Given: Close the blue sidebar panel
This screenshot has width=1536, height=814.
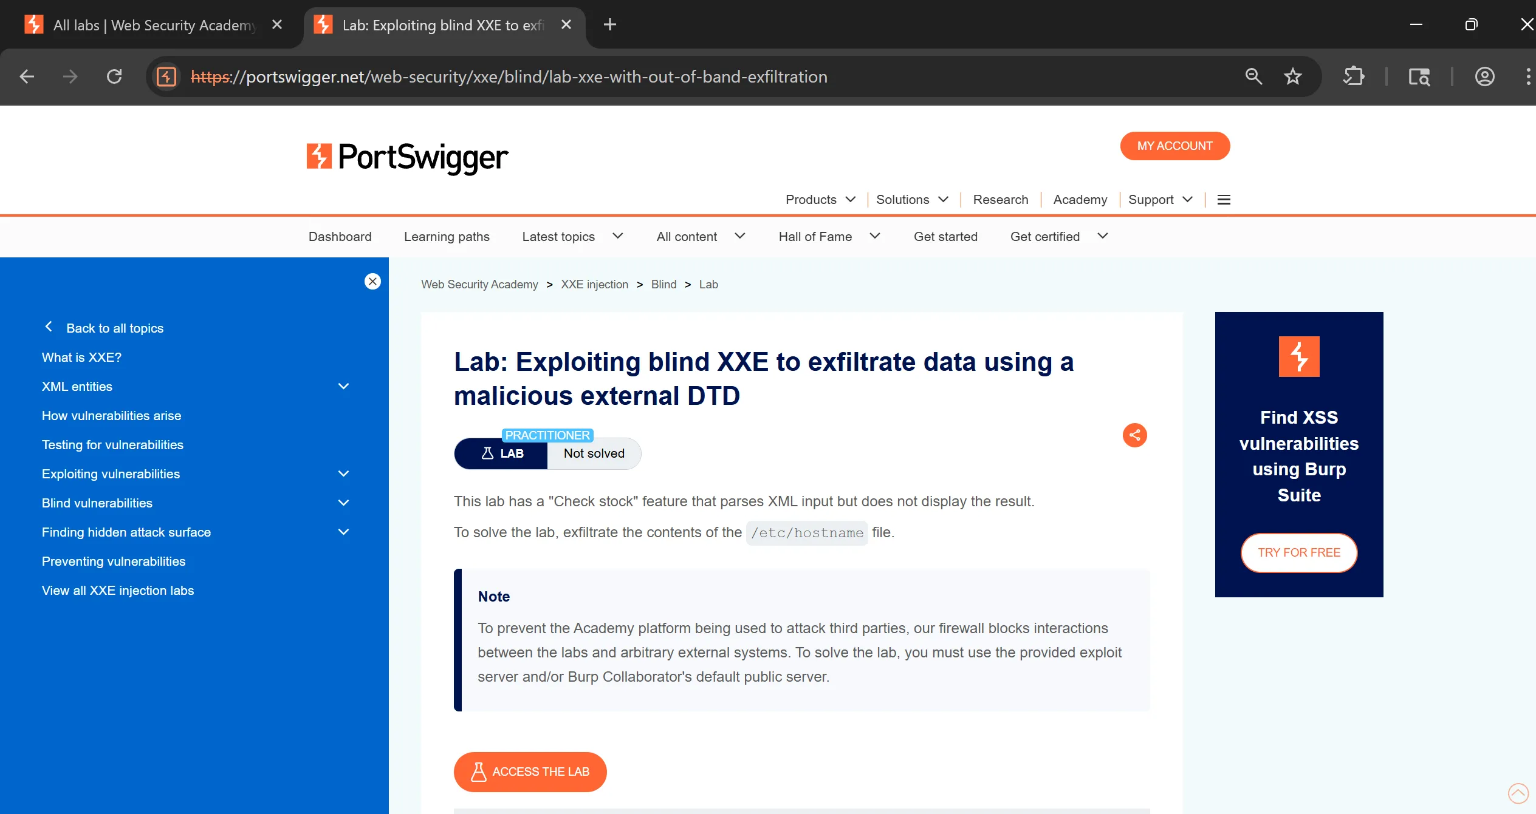Looking at the screenshot, I should click(x=372, y=282).
